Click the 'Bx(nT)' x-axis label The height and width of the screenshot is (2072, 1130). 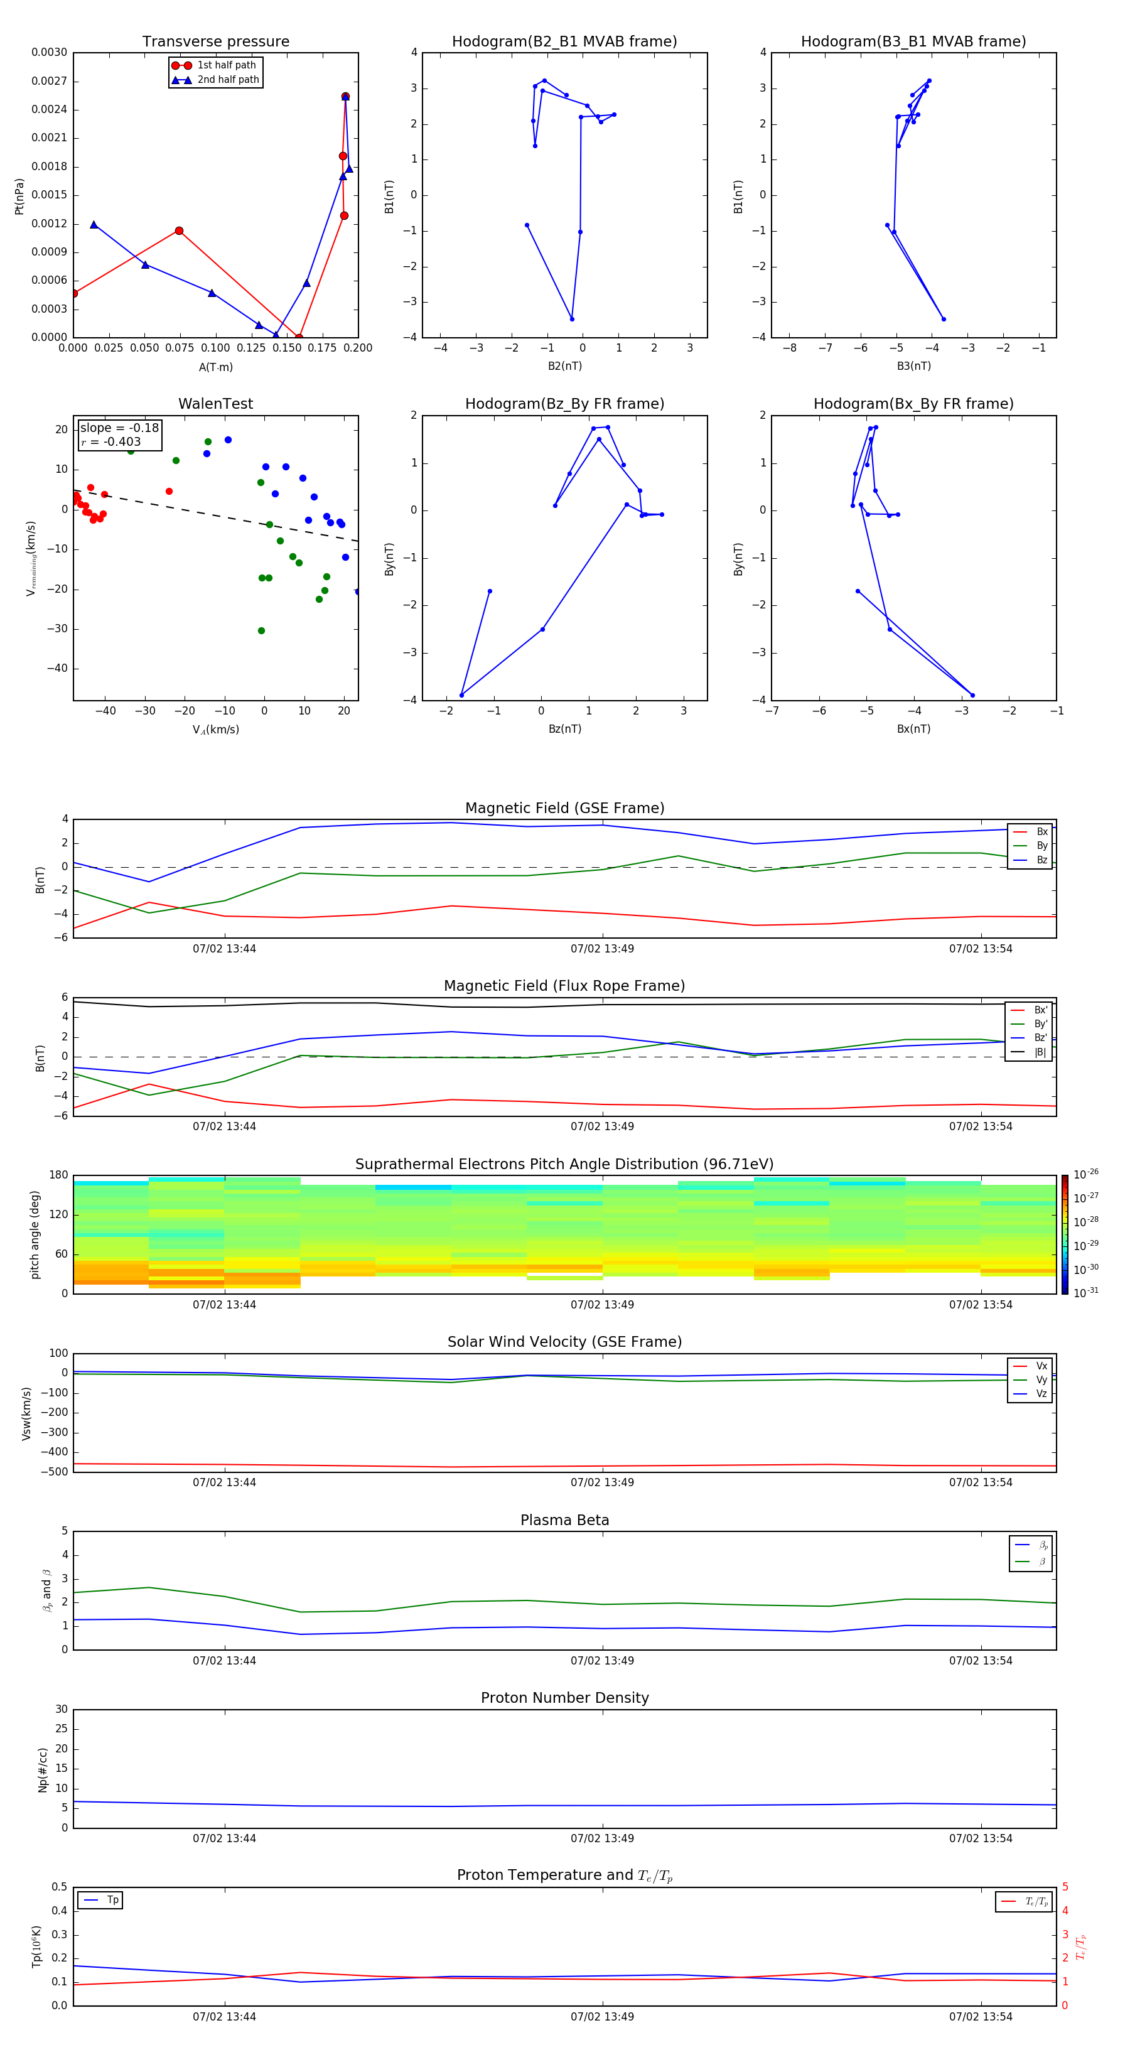click(913, 729)
